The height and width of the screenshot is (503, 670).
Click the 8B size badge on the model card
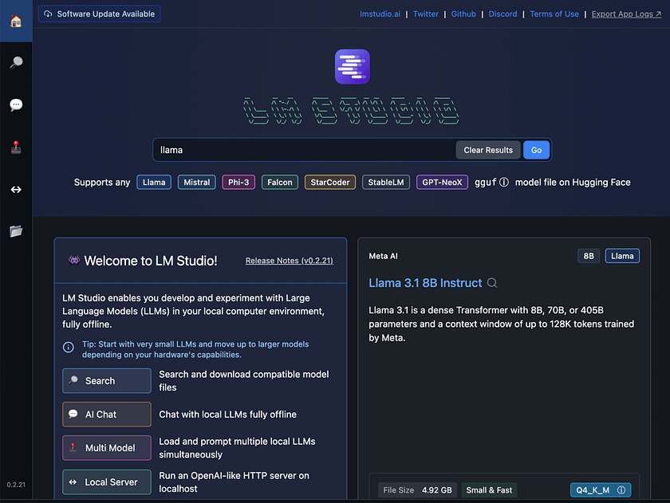coord(589,256)
